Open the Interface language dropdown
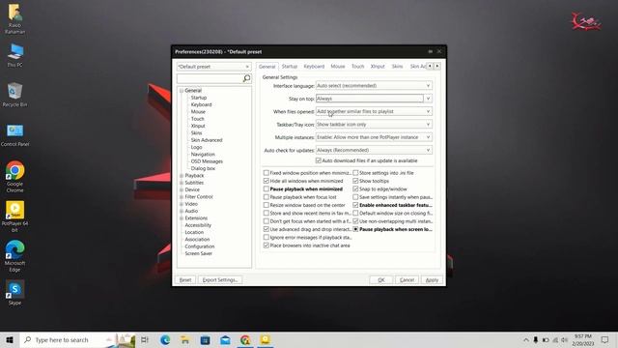Screen dimensions: 618x348 (374, 86)
